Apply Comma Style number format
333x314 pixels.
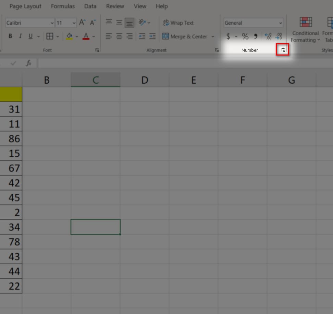pos(256,36)
